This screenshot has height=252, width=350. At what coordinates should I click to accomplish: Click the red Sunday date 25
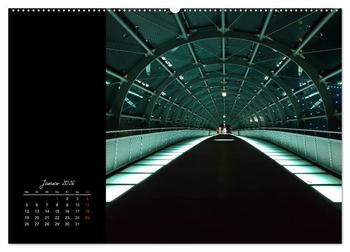click(87, 217)
